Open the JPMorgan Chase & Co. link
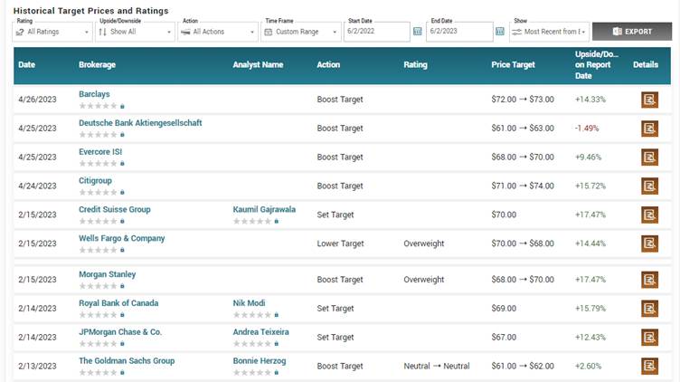The width and height of the screenshot is (680, 382). pos(120,332)
